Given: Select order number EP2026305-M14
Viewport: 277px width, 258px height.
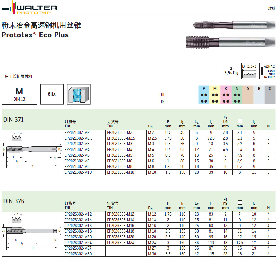Looking at the screenshot, I should [x=121, y=220].
